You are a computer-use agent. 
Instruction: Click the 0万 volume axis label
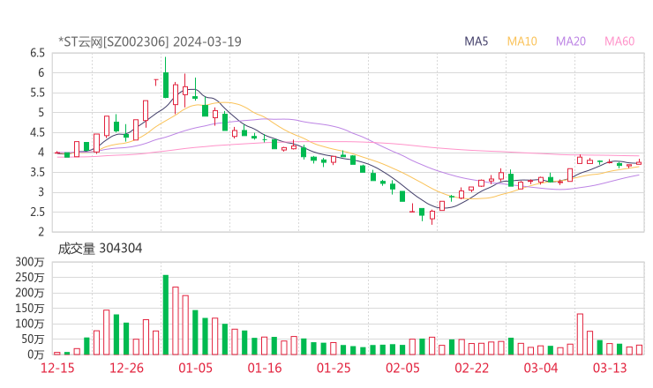[x=36, y=354]
